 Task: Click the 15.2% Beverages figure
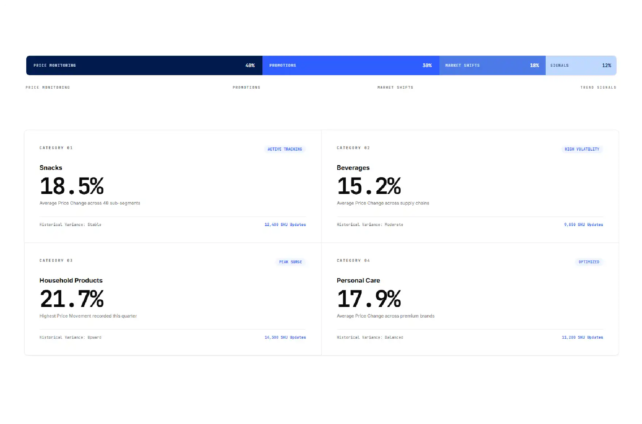[369, 186]
